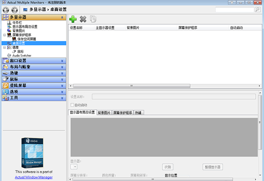Click the 选项 section icon
This screenshot has width=264, height=181.
(x=6, y=92)
